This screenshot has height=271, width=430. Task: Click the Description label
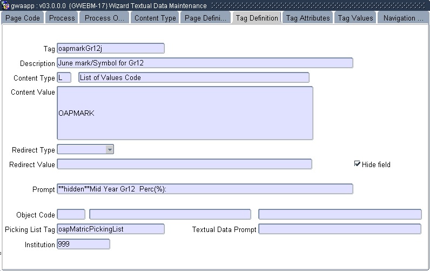pyautogui.click(x=38, y=63)
